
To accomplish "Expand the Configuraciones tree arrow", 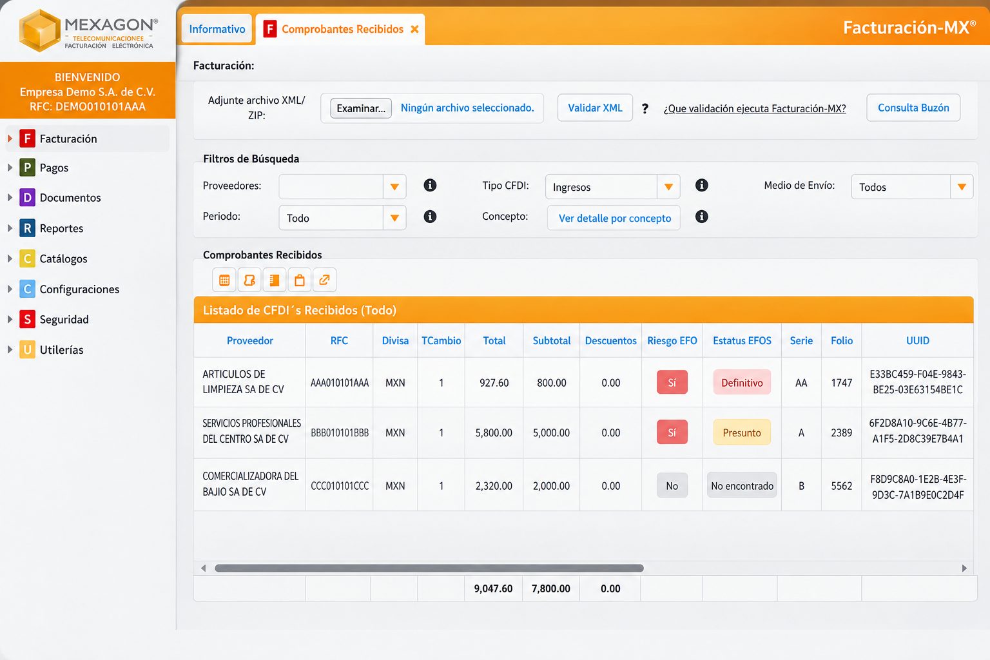I will tap(10, 289).
